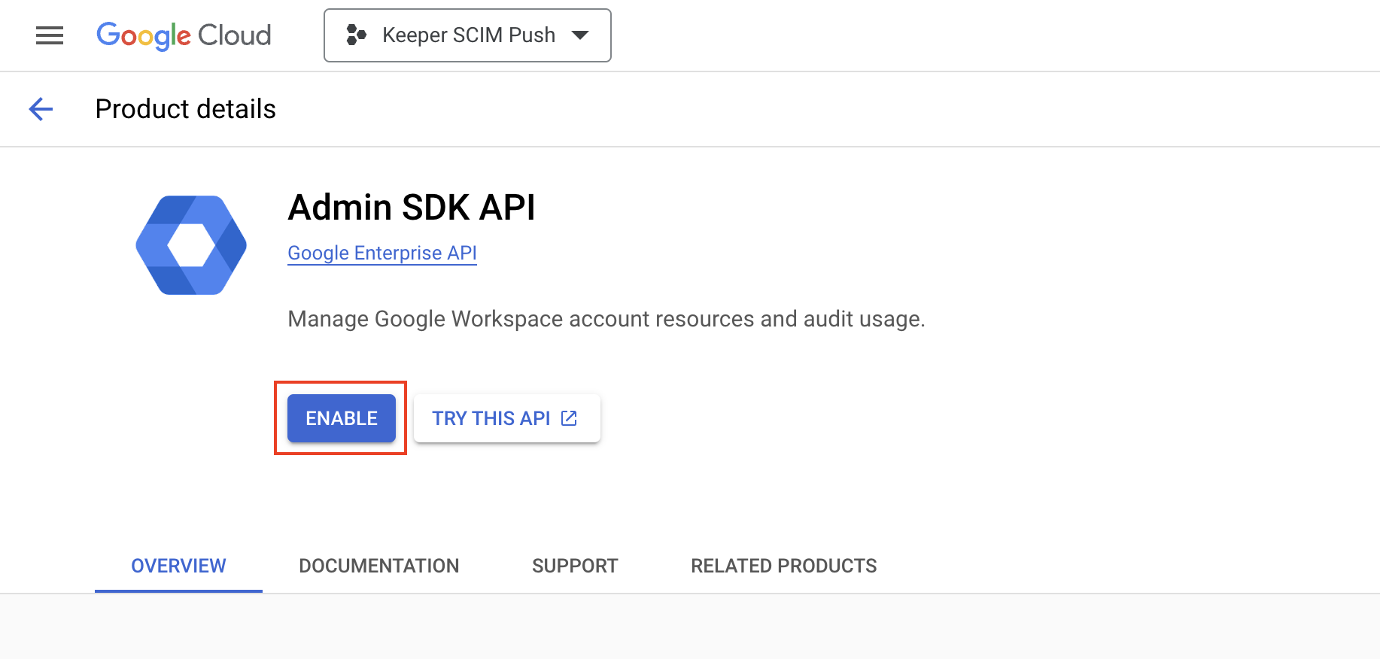
Task: Click the external link icon on Try This API
Action: (570, 418)
